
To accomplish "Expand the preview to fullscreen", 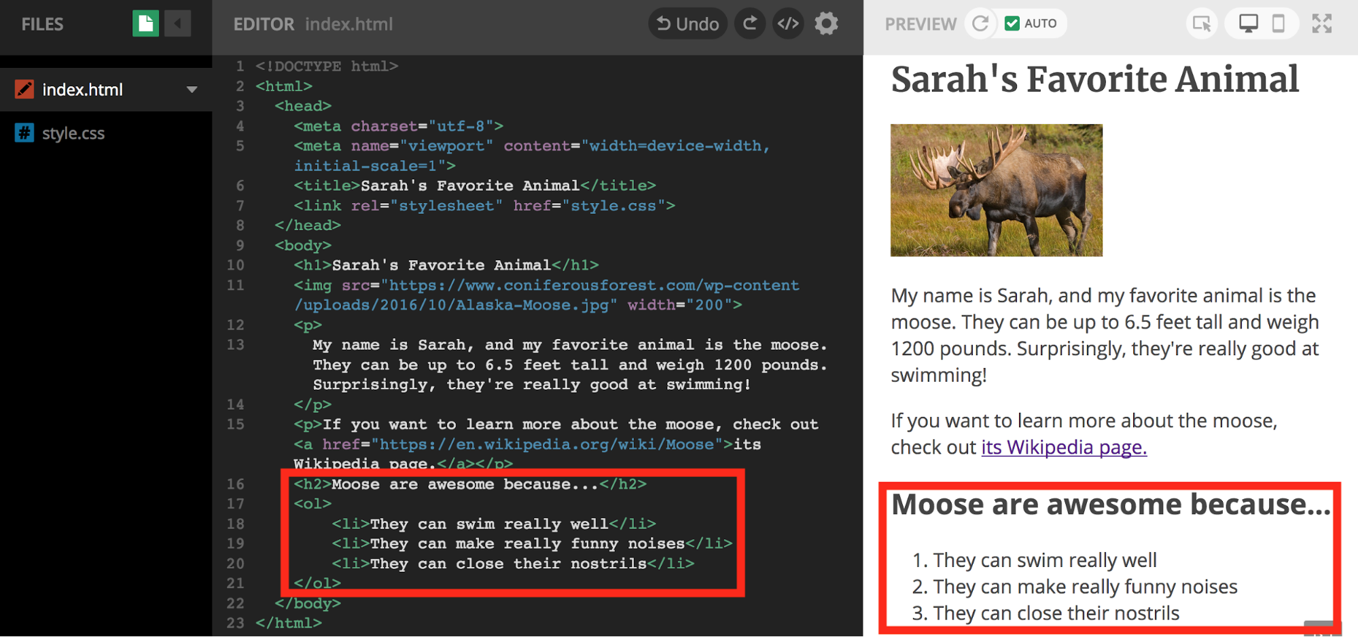I will 1322,24.
